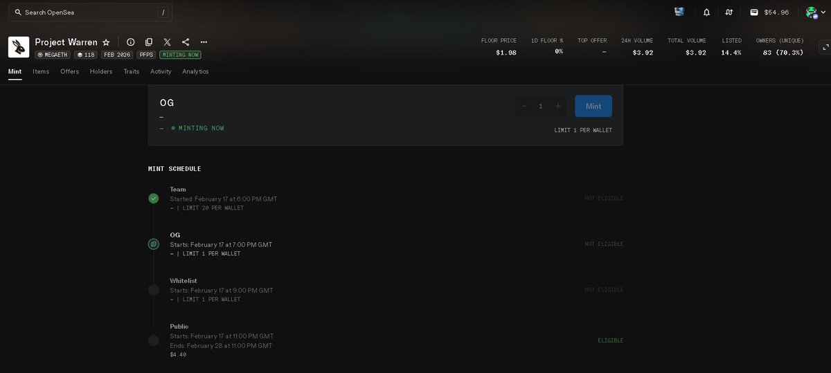Switch to the Analytics tab
Viewport: 831px width, 373px height.
tap(195, 71)
